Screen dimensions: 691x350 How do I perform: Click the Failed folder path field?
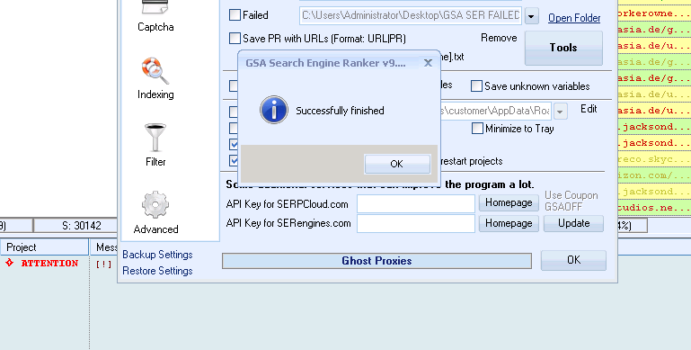coord(411,15)
